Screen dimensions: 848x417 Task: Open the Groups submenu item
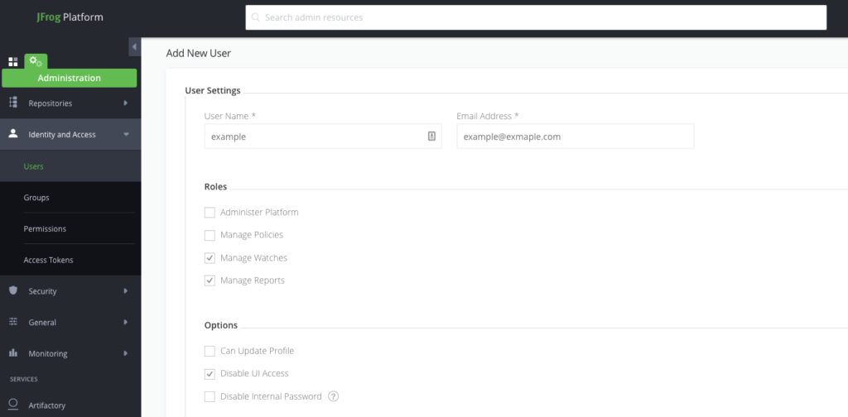(36, 198)
